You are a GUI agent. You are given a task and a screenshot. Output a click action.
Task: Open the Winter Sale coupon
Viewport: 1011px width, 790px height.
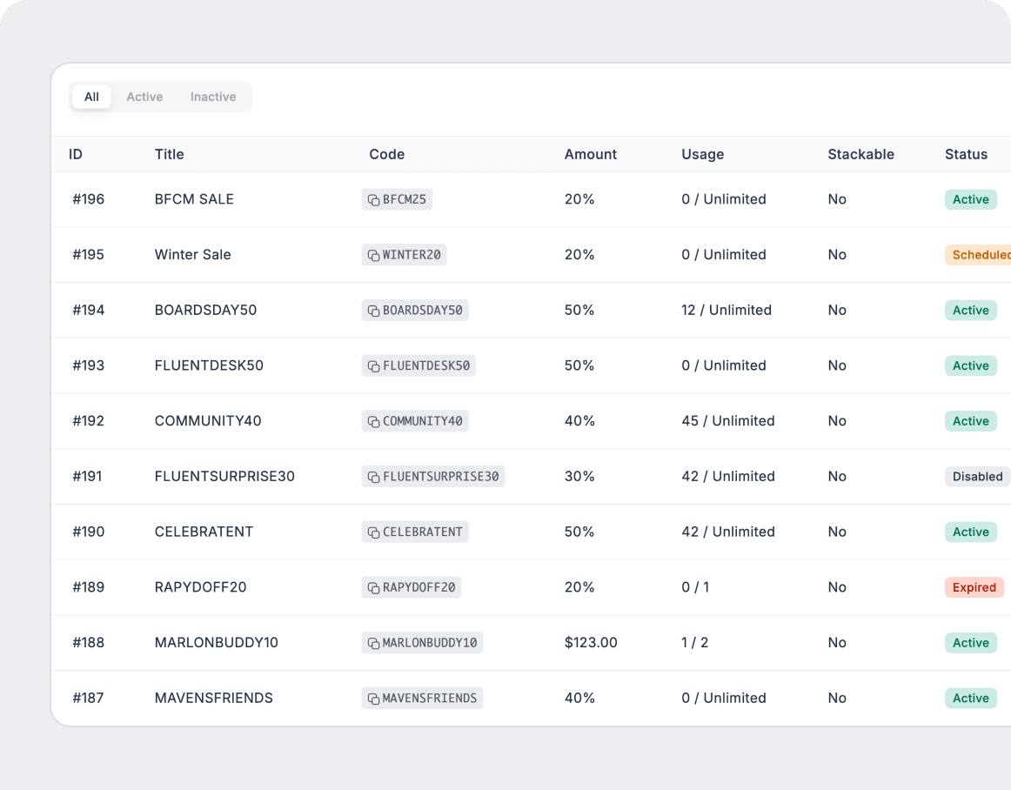click(192, 255)
